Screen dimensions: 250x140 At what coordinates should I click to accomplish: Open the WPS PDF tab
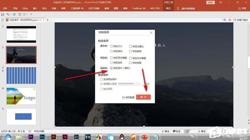(x=155, y=8)
